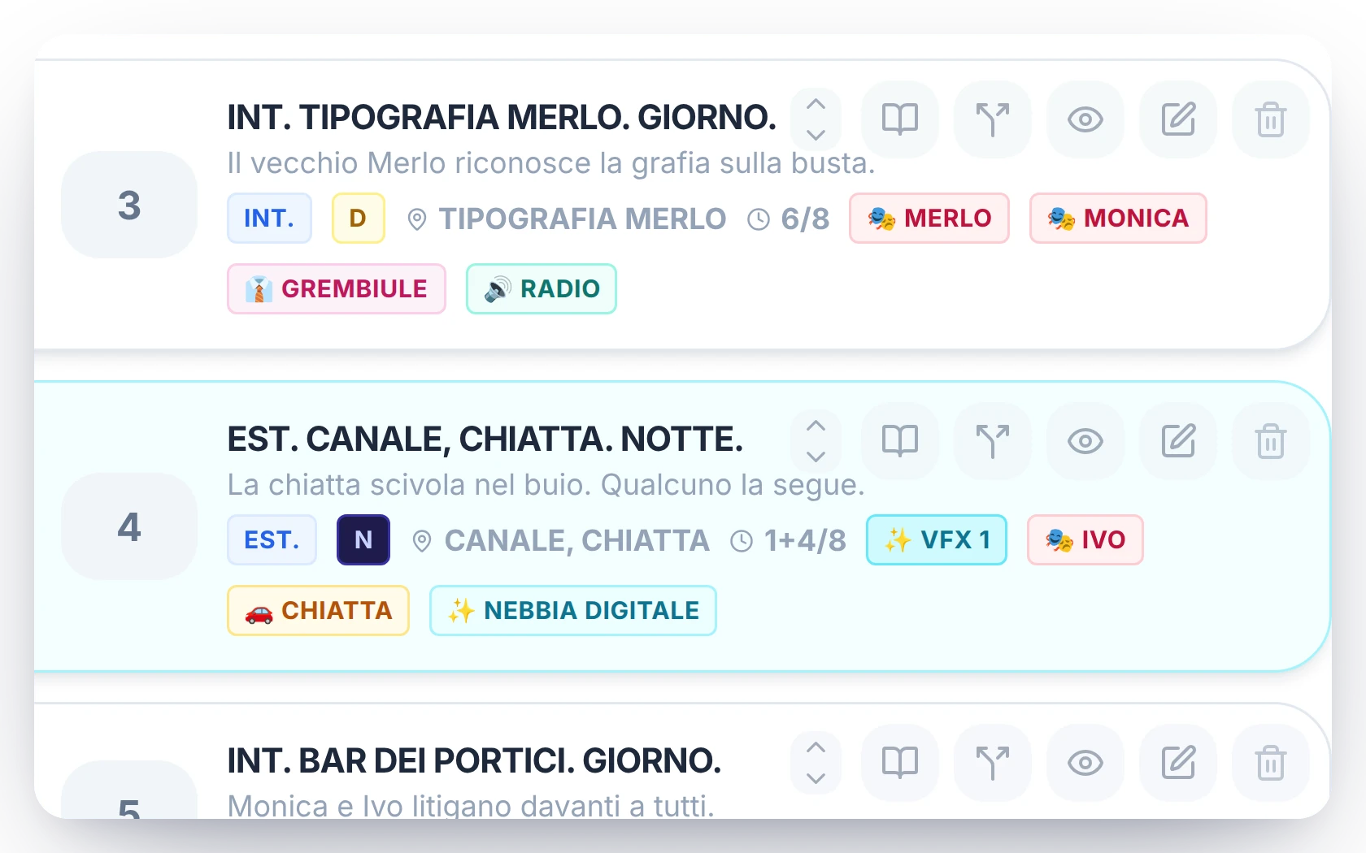Image resolution: width=1366 pixels, height=853 pixels.
Task: Move scene 3 using up-down chevrons
Action: (816, 119)
